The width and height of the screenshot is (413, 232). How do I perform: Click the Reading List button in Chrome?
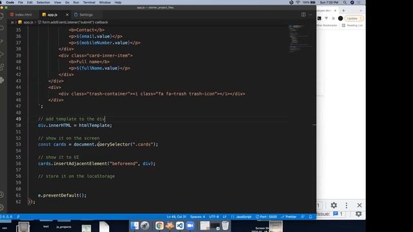coord(352,26)
